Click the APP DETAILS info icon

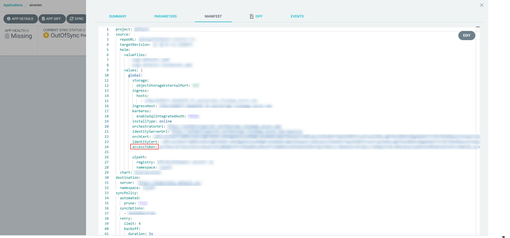(9, 19)
